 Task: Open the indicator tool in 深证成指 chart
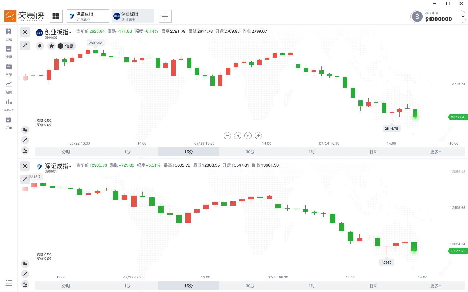(25, 284)
